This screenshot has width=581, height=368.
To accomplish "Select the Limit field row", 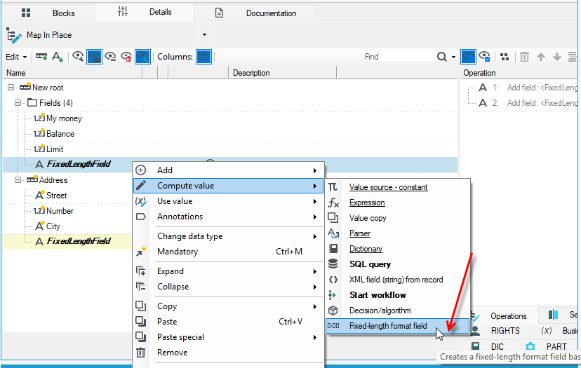I will (48, 149).
